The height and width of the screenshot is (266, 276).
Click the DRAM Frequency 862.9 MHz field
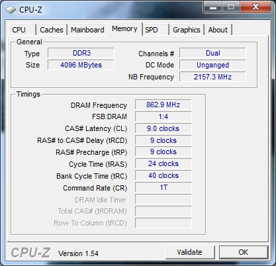163,105
